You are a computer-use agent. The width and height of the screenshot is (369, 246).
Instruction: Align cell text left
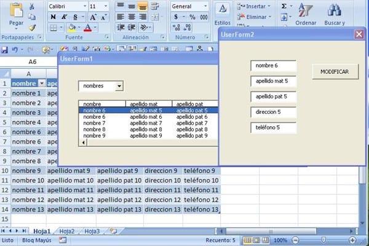121,17
